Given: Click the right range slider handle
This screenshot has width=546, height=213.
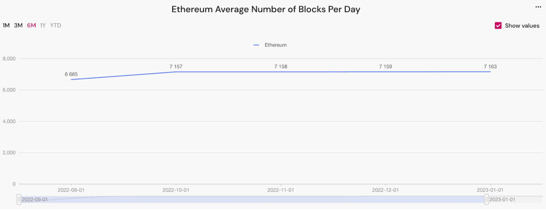Looking at the screenshot, I should tap(486, 199).
